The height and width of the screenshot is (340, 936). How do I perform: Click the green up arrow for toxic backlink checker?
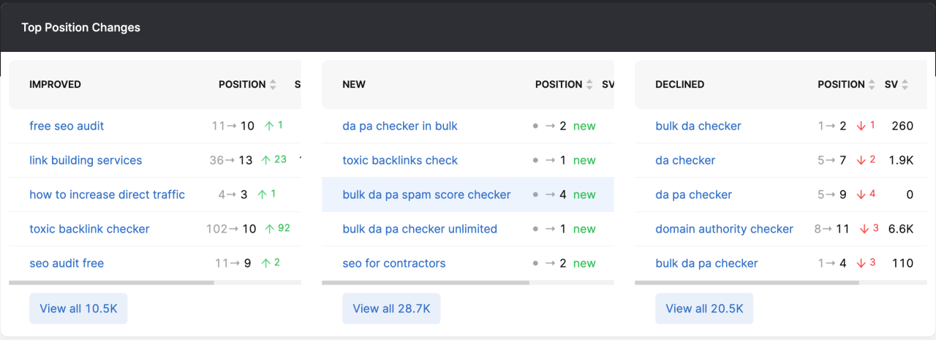coord(269,229)
